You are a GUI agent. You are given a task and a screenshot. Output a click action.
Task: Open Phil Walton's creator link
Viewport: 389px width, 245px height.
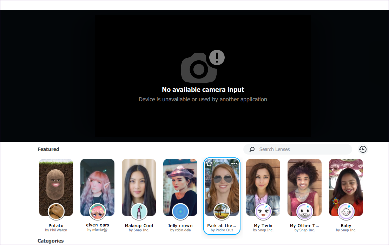56,230
